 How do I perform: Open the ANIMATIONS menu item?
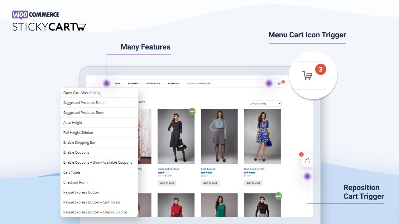click(x=153, y=83)
